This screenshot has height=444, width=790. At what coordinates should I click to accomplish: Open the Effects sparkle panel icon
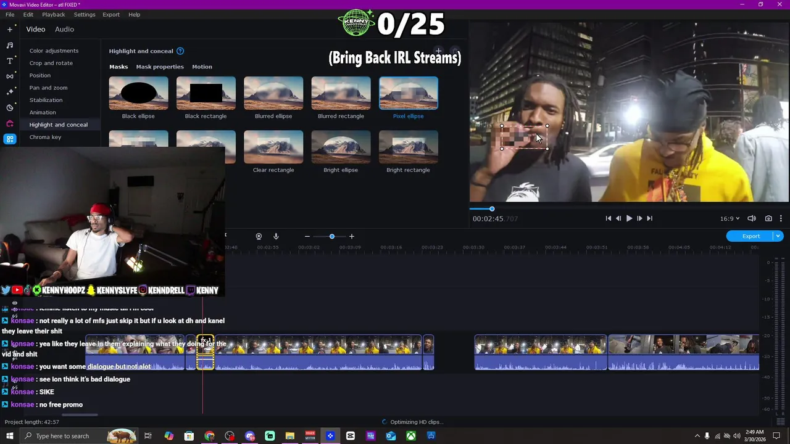10,91
